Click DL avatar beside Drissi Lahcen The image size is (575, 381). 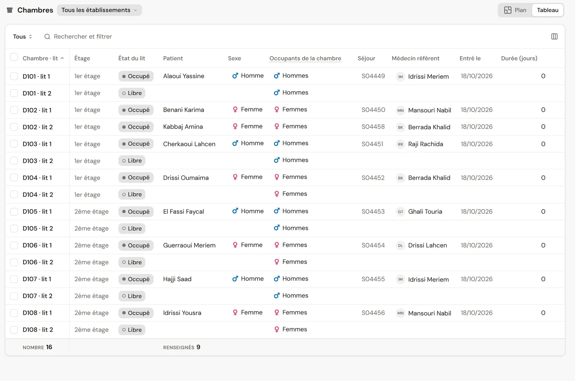(x=401, y=246)
